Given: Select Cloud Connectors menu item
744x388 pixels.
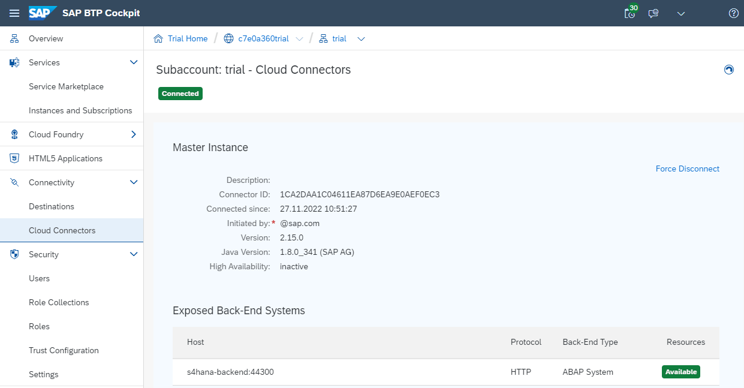Looking at the screenshot, I should [x=62, y=230].
